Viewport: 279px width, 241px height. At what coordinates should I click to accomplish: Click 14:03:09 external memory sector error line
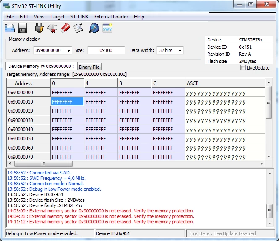coord(101,211)
